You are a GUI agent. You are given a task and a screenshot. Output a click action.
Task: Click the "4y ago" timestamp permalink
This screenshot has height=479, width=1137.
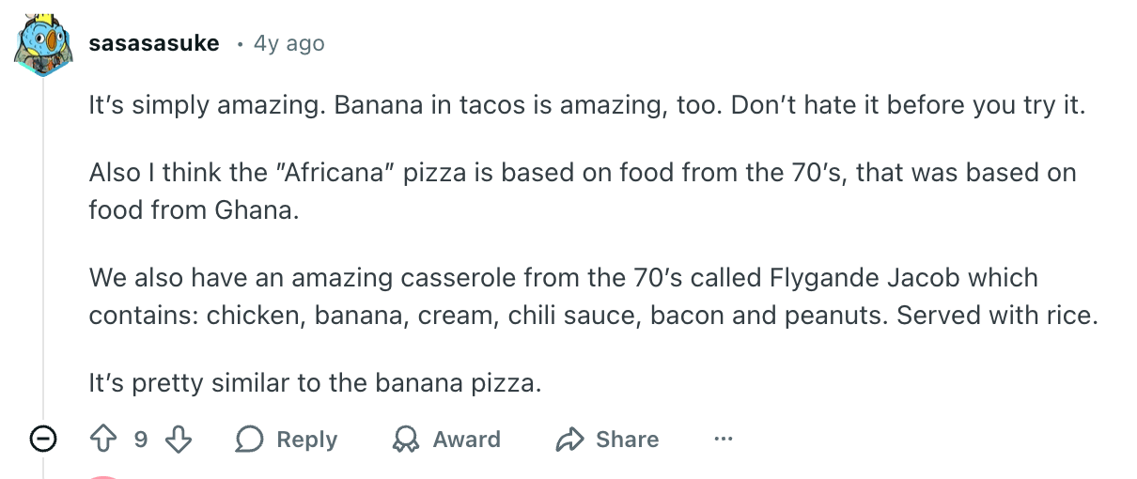(289, 43)
